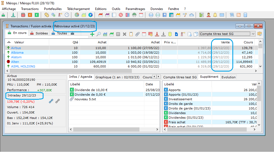Click the green euro icon in main toolbar
Screen dimensions: 274x152
coord(36,15)
